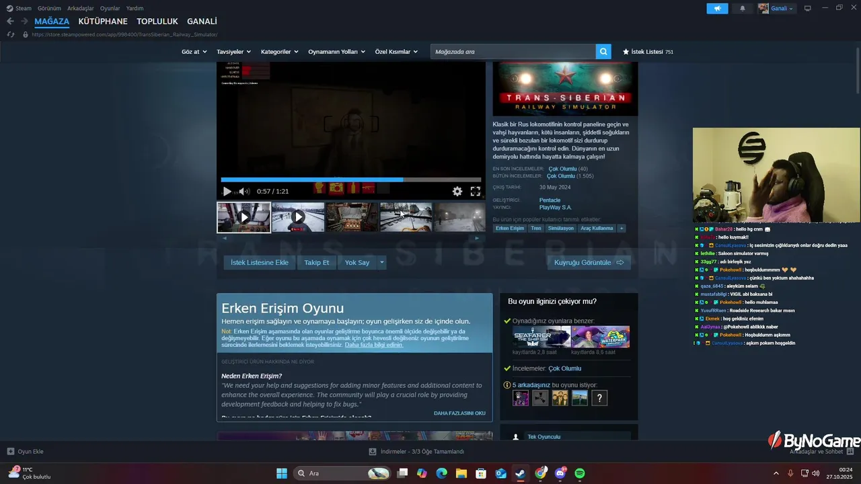Viewport: 861px width, 484px height.
Task: Click the Takip Et button
Action: pos(317,262)
